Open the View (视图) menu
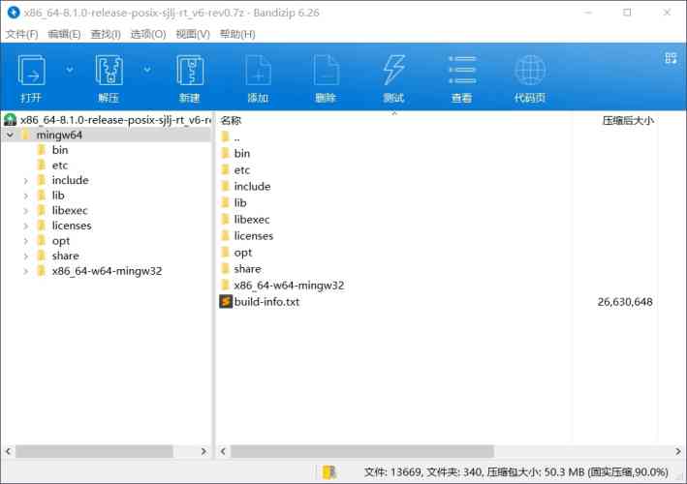687x484 pixels. point(193,34)
